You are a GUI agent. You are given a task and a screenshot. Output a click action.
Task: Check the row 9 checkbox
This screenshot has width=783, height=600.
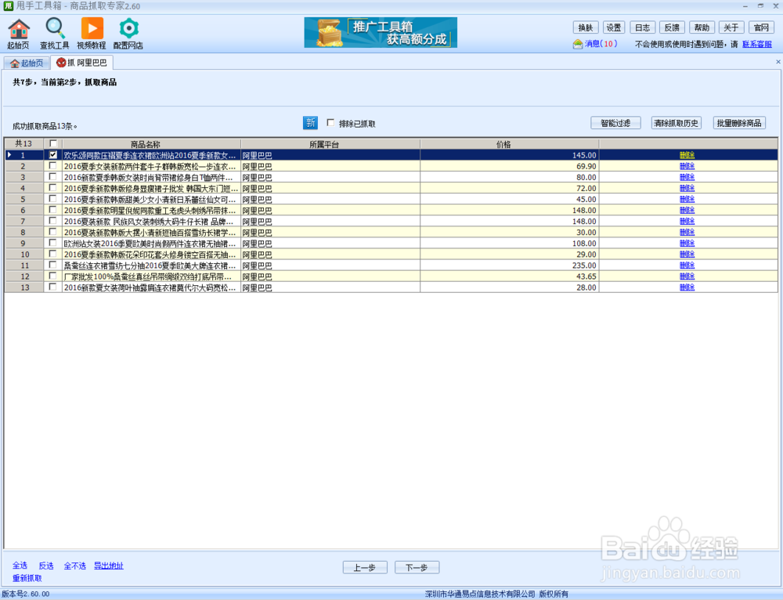53,243
